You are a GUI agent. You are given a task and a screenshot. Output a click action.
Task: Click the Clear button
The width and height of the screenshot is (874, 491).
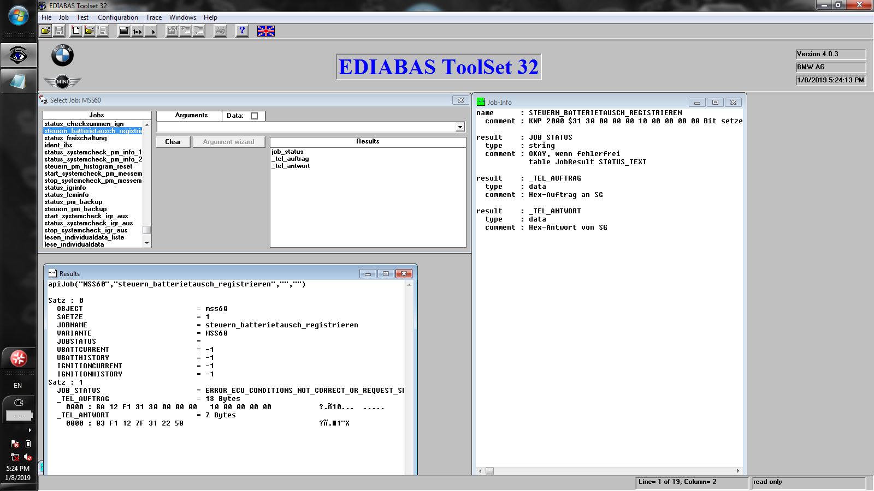(x=173, y=142)
